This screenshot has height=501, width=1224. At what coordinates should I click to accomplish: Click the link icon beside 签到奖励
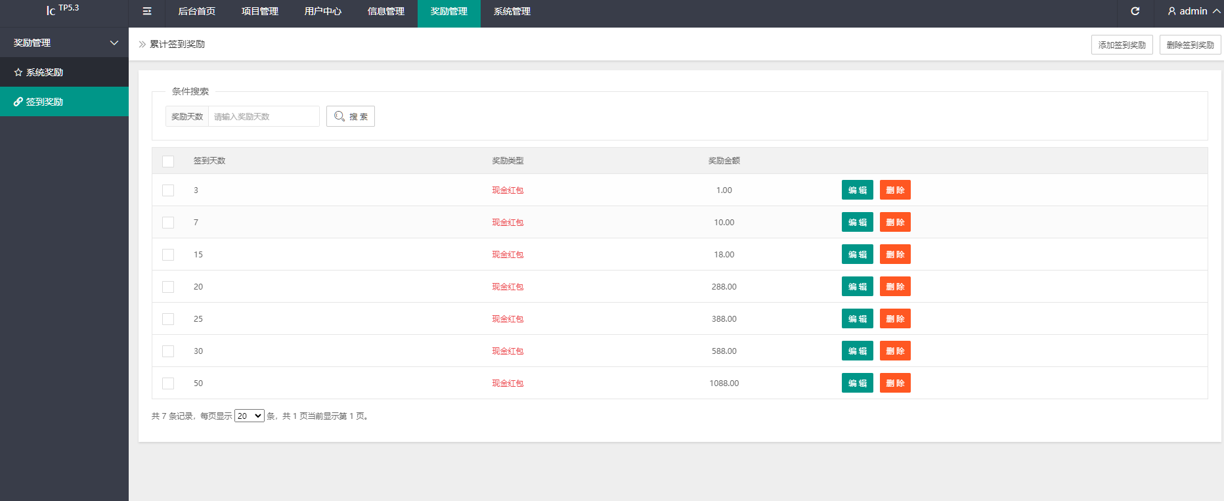pos(18,102)
